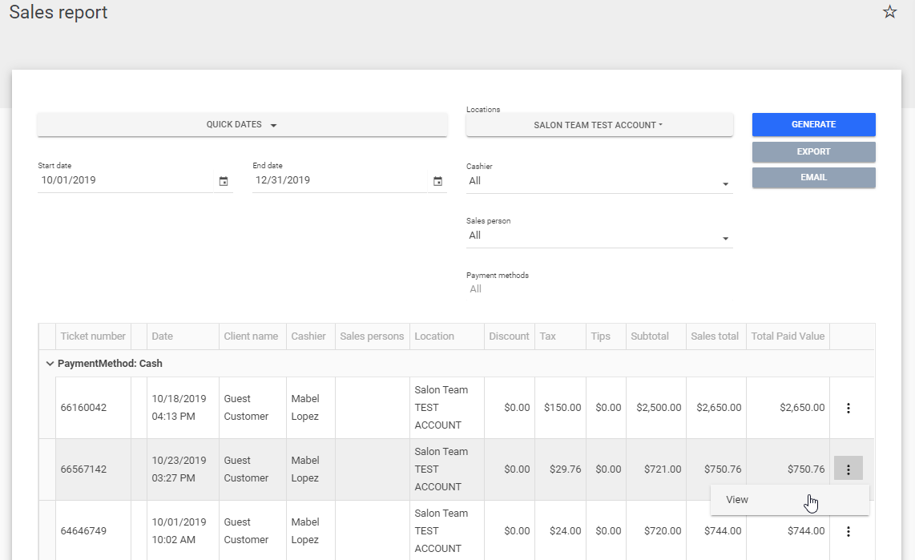
Task: Click the favorite star icon
Action: click(x=889, y=12)
